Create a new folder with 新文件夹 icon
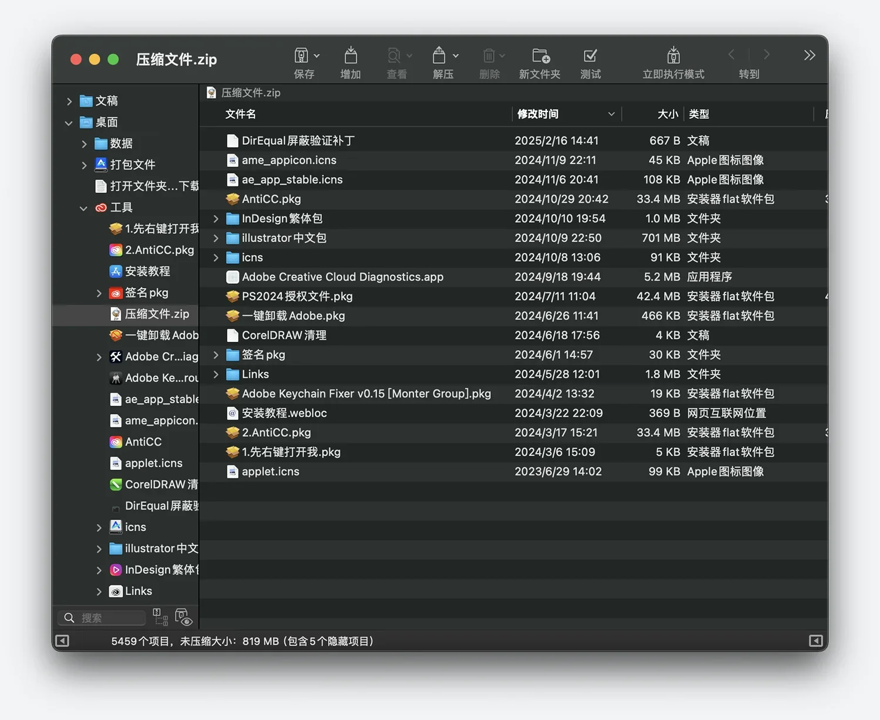 pos(540,56)
